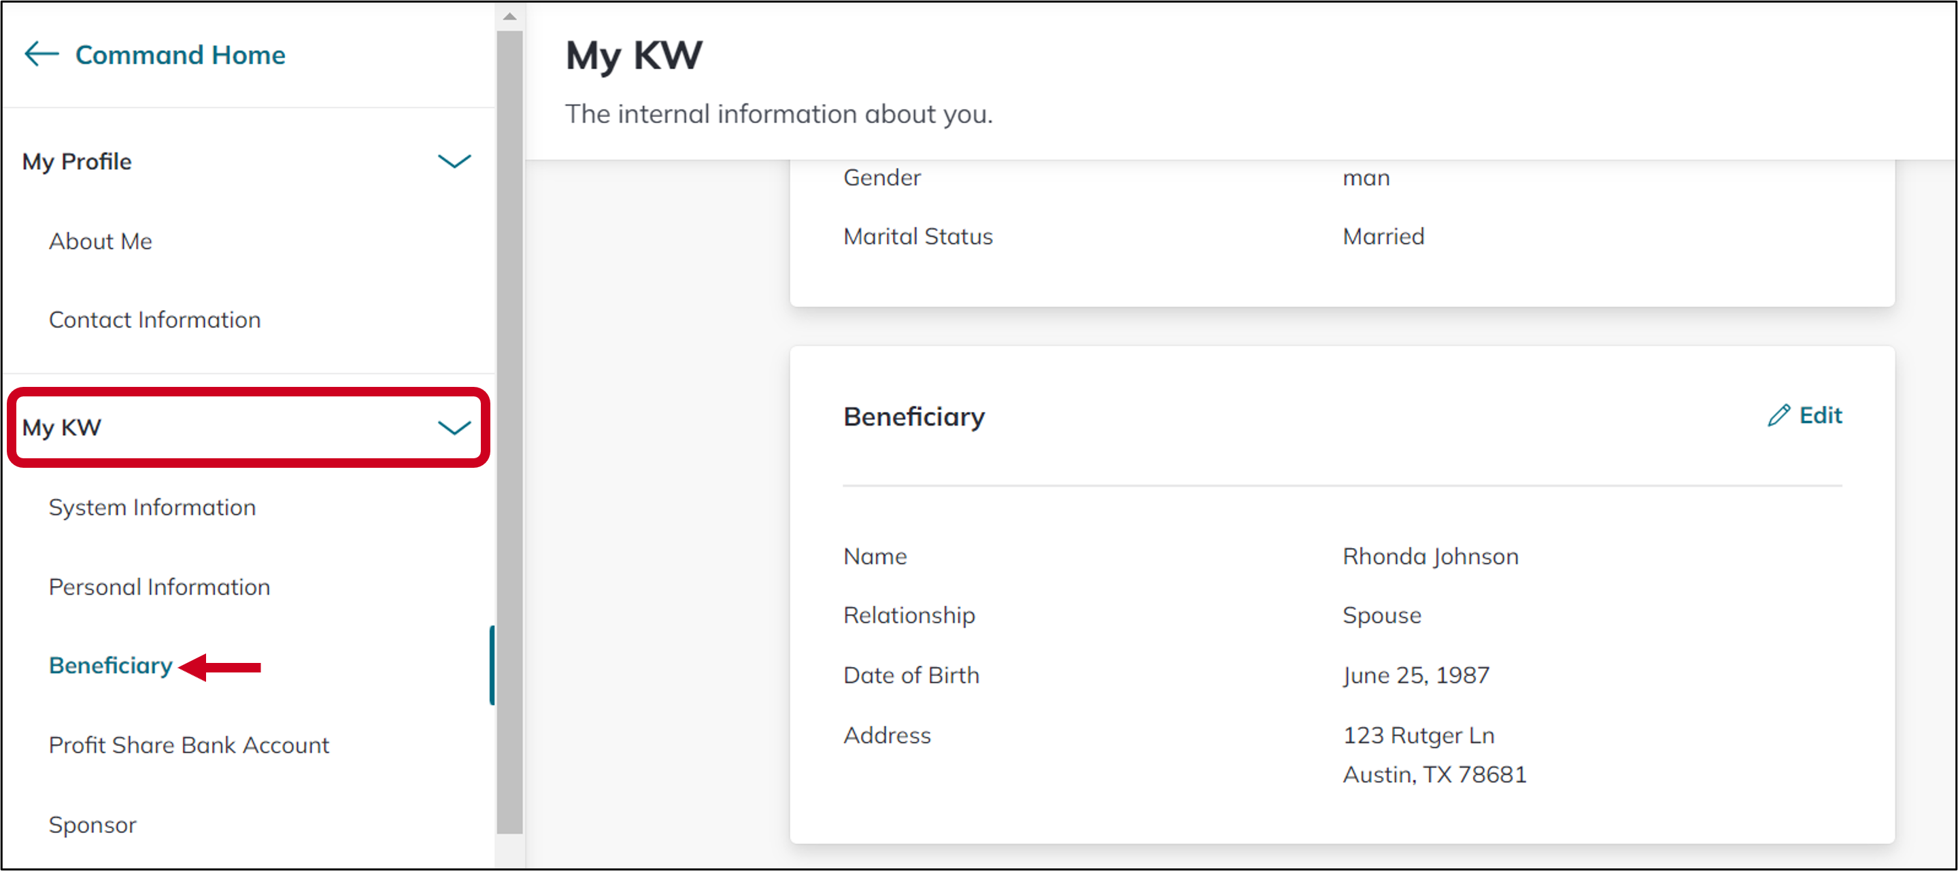Select the Married marital status value
Image resolution: width=1958 pixels, height=871 pixels.
tap(1383, 236)
